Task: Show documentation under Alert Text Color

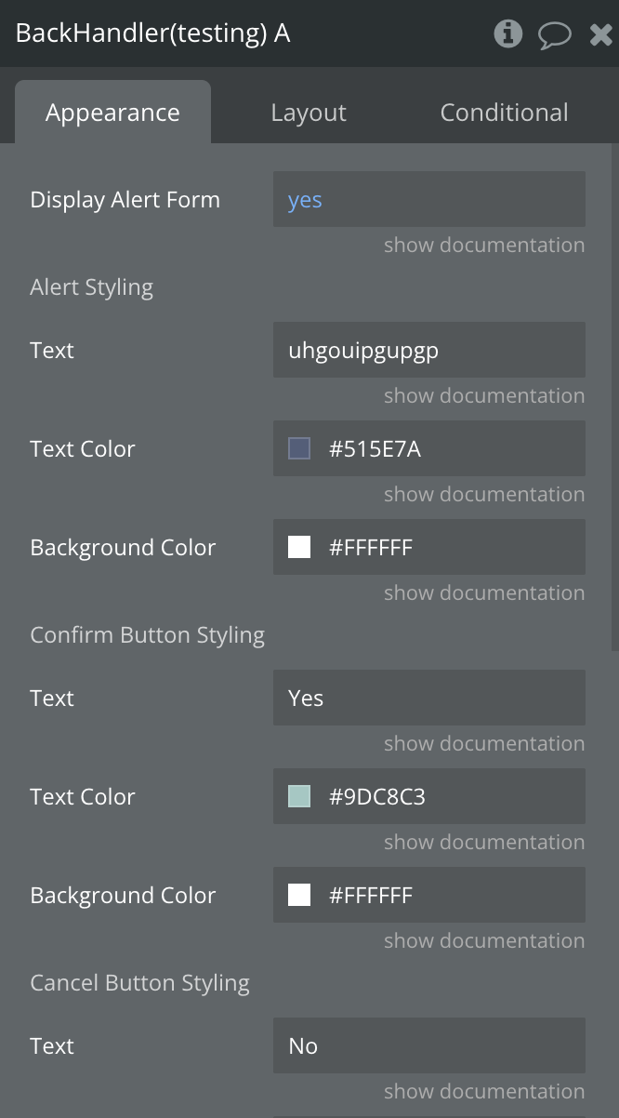Action: 484,495
